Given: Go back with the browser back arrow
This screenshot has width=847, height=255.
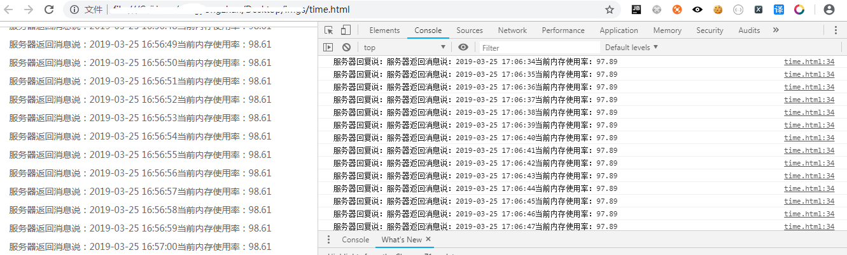Looking at the screenshot, I should click(10, 10).
